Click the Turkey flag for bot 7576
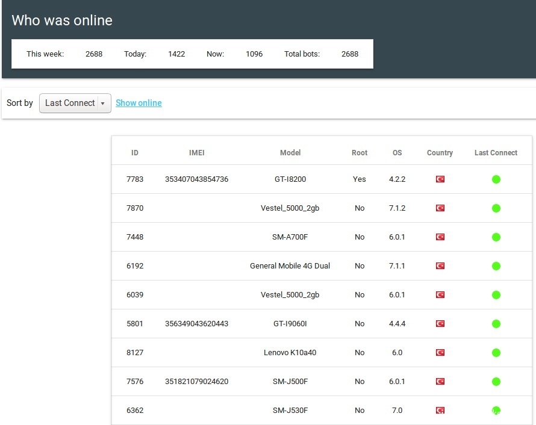Viewport: 536px width, 425px height. point(440,381)
